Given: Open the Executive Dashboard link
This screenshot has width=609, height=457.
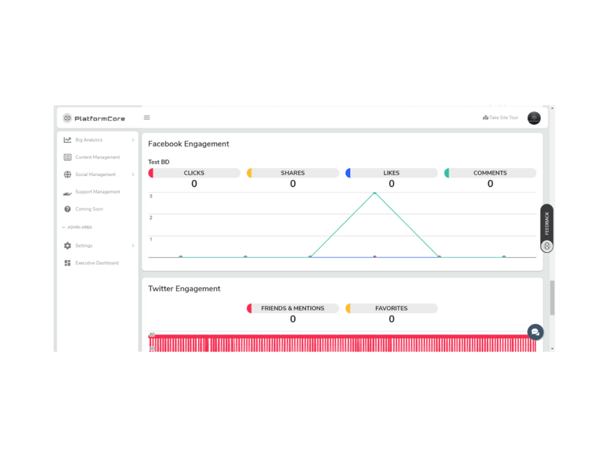Looking at the screenshot, I should [x=98, y=263].
